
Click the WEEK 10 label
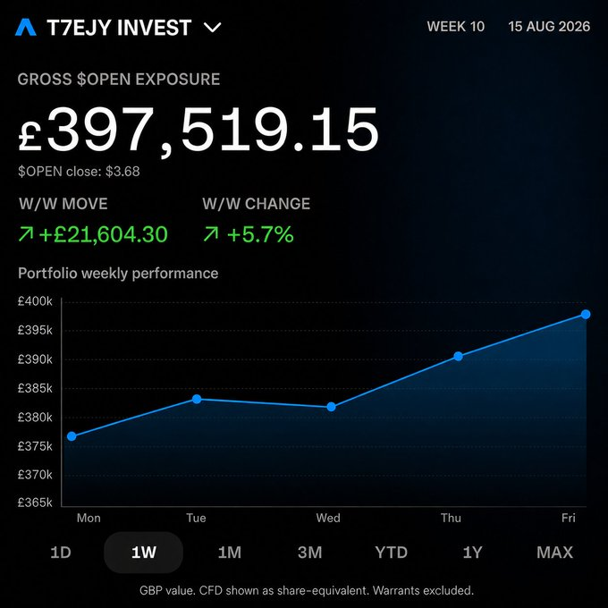point(456,26)
